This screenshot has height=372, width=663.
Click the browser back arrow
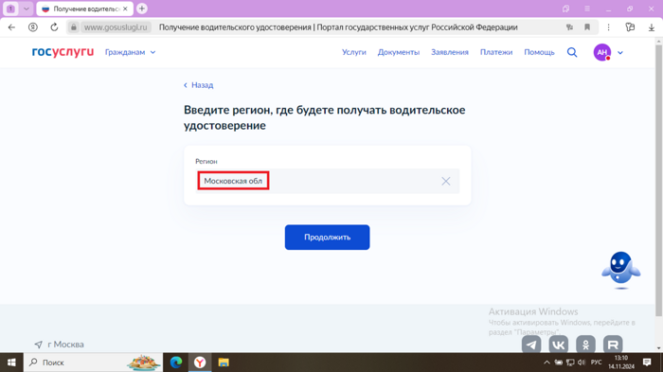pyautogui.click(x=11, y=27)
